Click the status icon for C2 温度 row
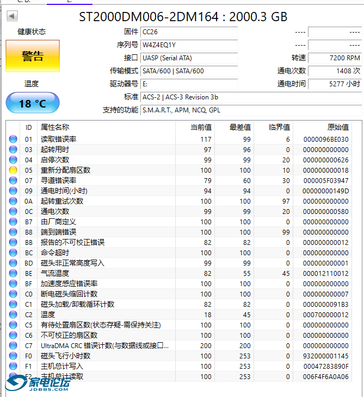 [x=13, y=314]
